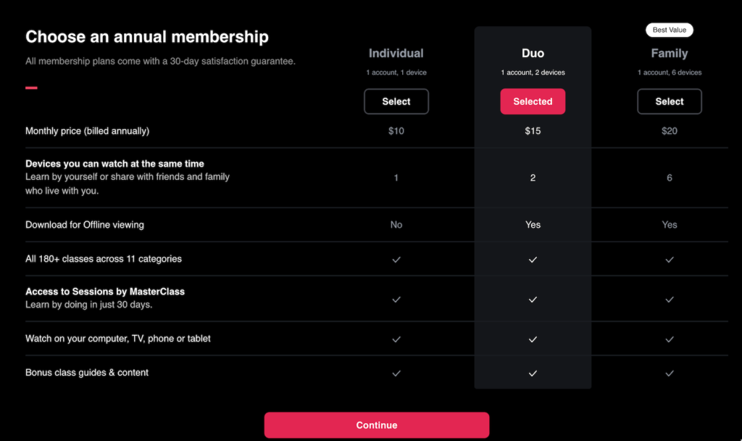
Task: Click Individual 'No' for Offline viewing
Action: [x=396, y=225]
